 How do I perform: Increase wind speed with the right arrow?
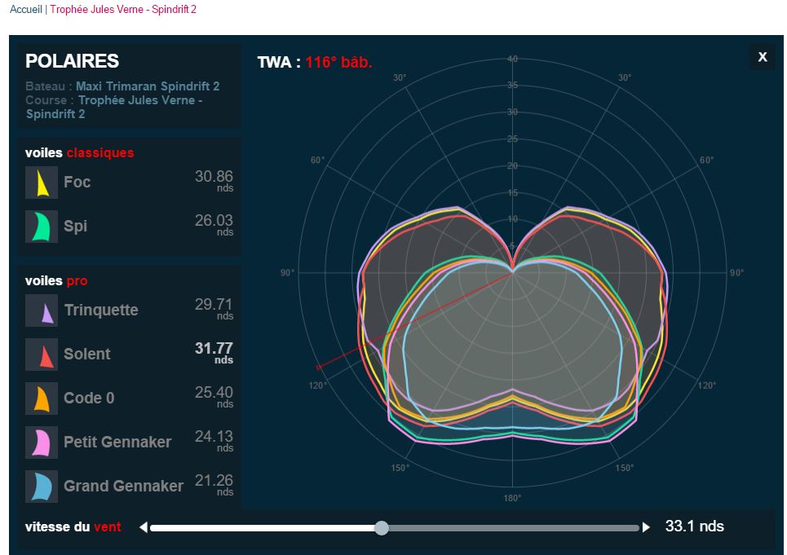click(x=646, y=527)
